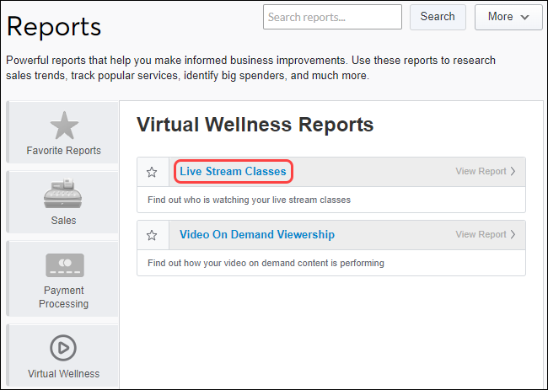The image size is (548, 390).
Task: Click the live stream classes description text
Action: pos(249,200)
